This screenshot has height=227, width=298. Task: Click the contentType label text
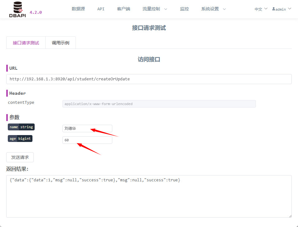click(x=21, y=103)
